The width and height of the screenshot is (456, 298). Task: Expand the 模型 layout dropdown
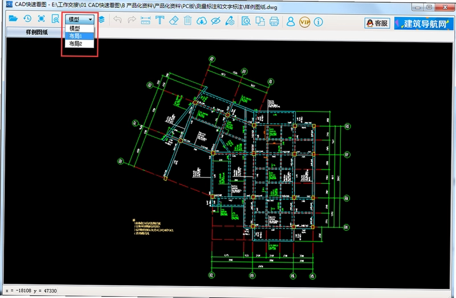tap(80, 19)
